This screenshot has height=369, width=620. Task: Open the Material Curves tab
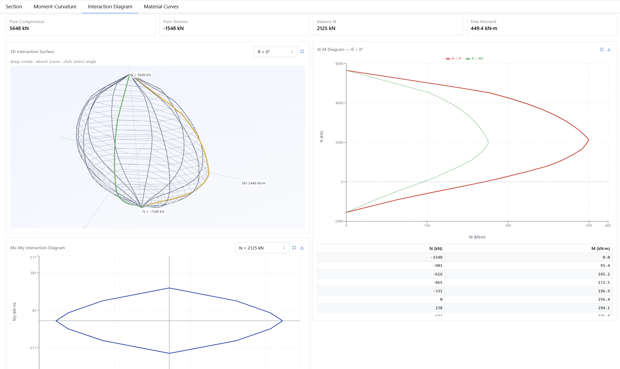click(161, 7)
